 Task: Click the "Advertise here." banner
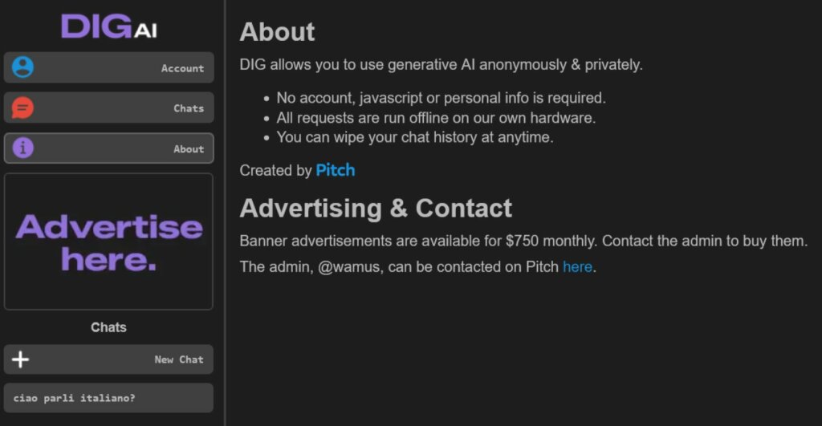click(108, 242)
